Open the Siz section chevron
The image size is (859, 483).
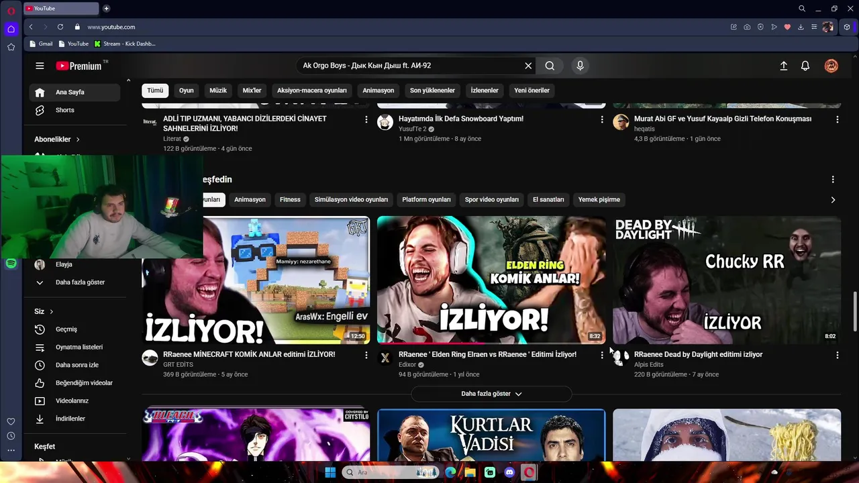[x=51, y=311]
